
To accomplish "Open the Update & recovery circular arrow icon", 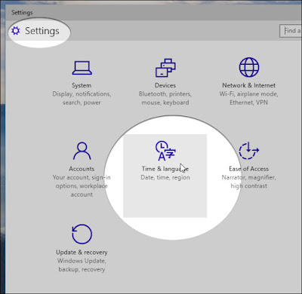I will point(82,234).
